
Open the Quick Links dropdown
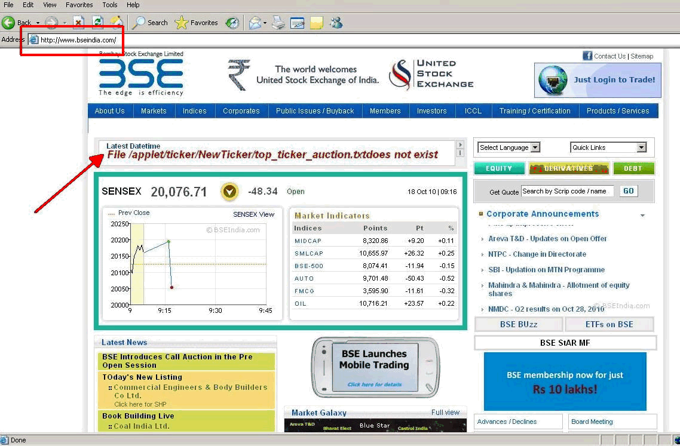(608, 147)
